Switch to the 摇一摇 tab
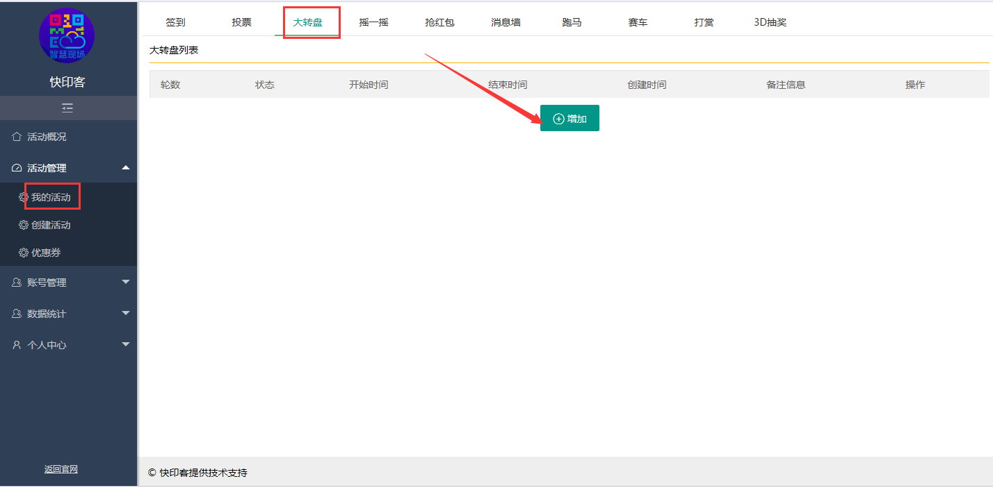The height and width of the screenshot is (488, 993). coord(373,22)
